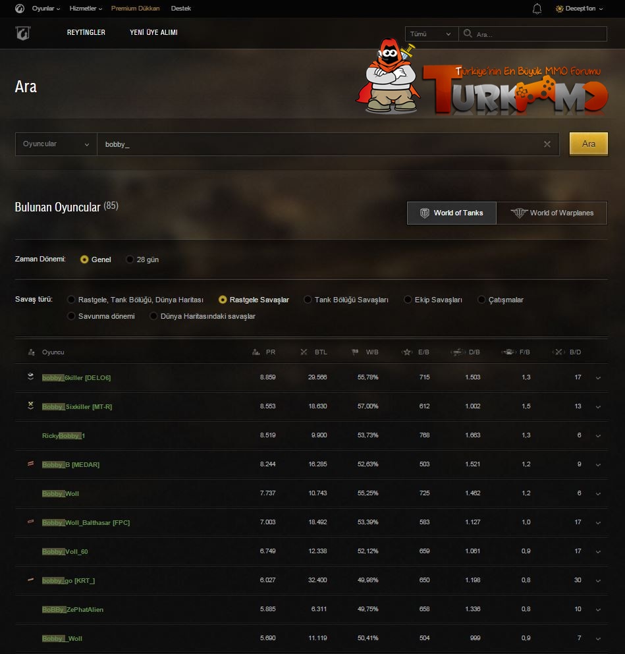Open the Destek menu item
Screen dimensions: 625x654
click(x=181, y=9)
